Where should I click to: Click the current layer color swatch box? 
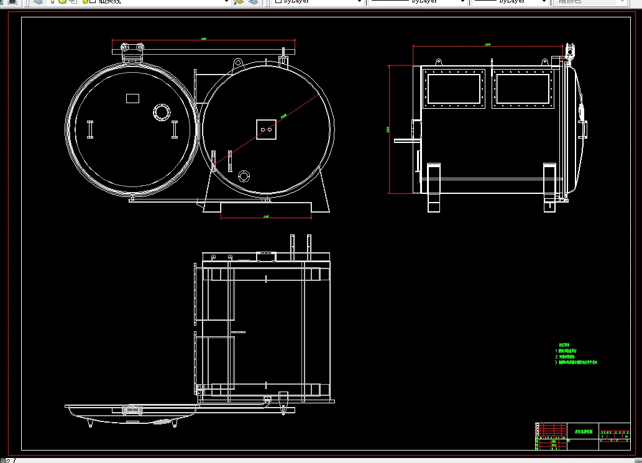click(x=93, y=2)
